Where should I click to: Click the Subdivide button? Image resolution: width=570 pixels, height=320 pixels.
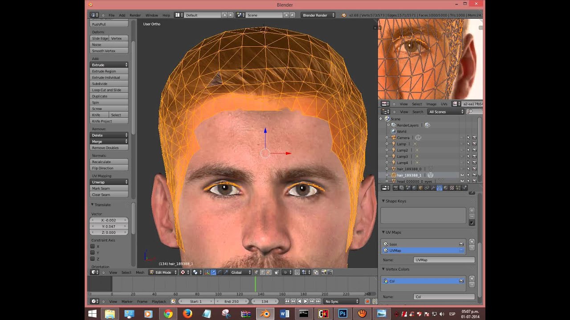[109, 84]
